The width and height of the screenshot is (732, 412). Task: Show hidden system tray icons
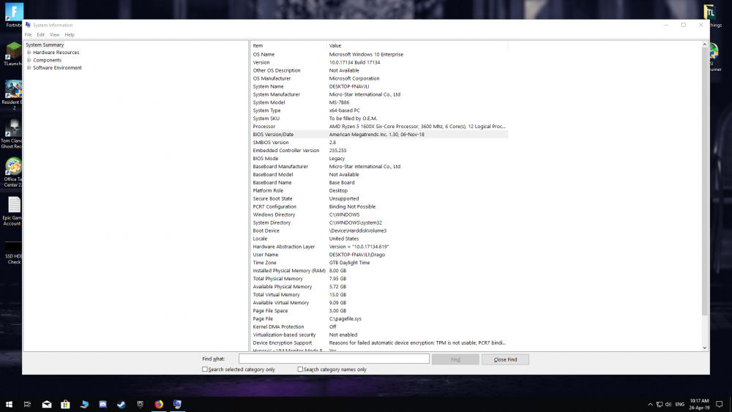[x=650, y=404]
